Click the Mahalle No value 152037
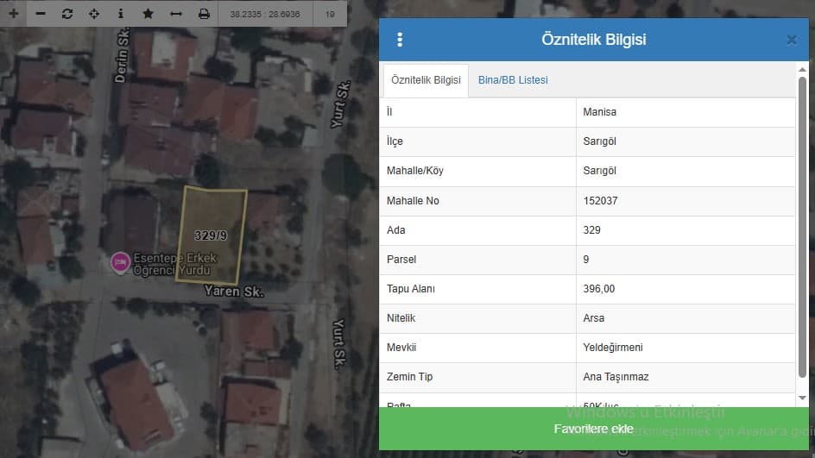The height and width of the screenshot is (458, 815). [x=600, y=201]
